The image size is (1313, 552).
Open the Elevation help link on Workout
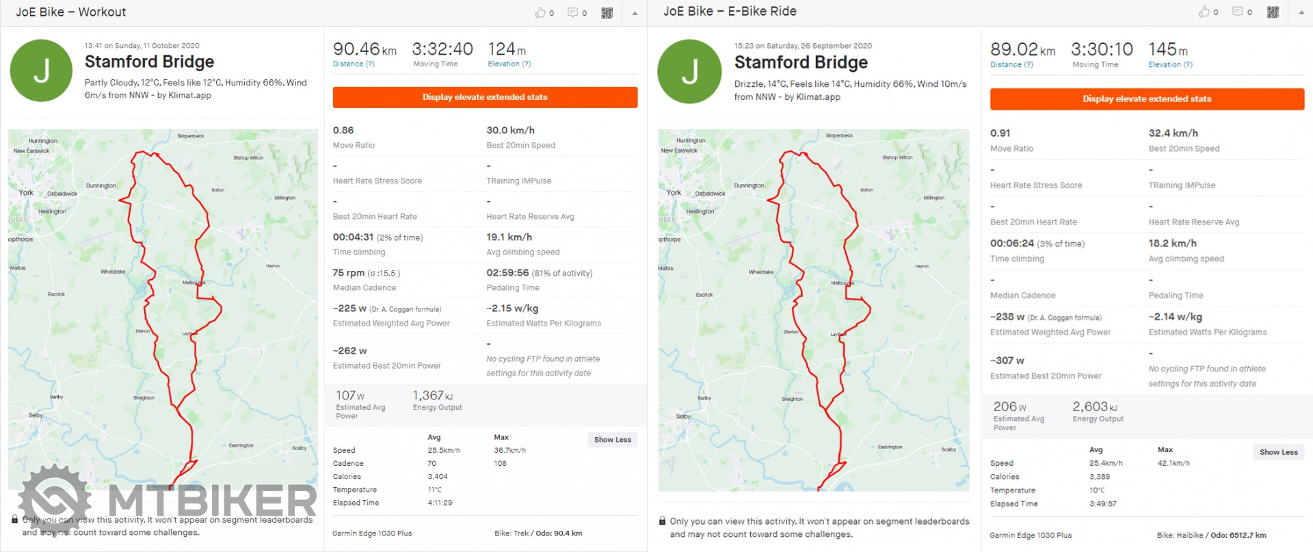[509, 64]
